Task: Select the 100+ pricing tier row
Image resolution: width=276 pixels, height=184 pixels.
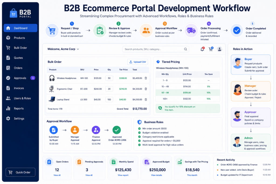Action: [188, 99]
